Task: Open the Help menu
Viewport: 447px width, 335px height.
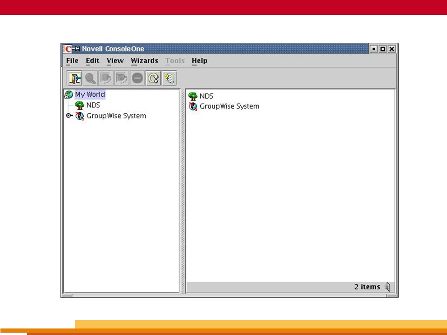Action: coord(199,60)
